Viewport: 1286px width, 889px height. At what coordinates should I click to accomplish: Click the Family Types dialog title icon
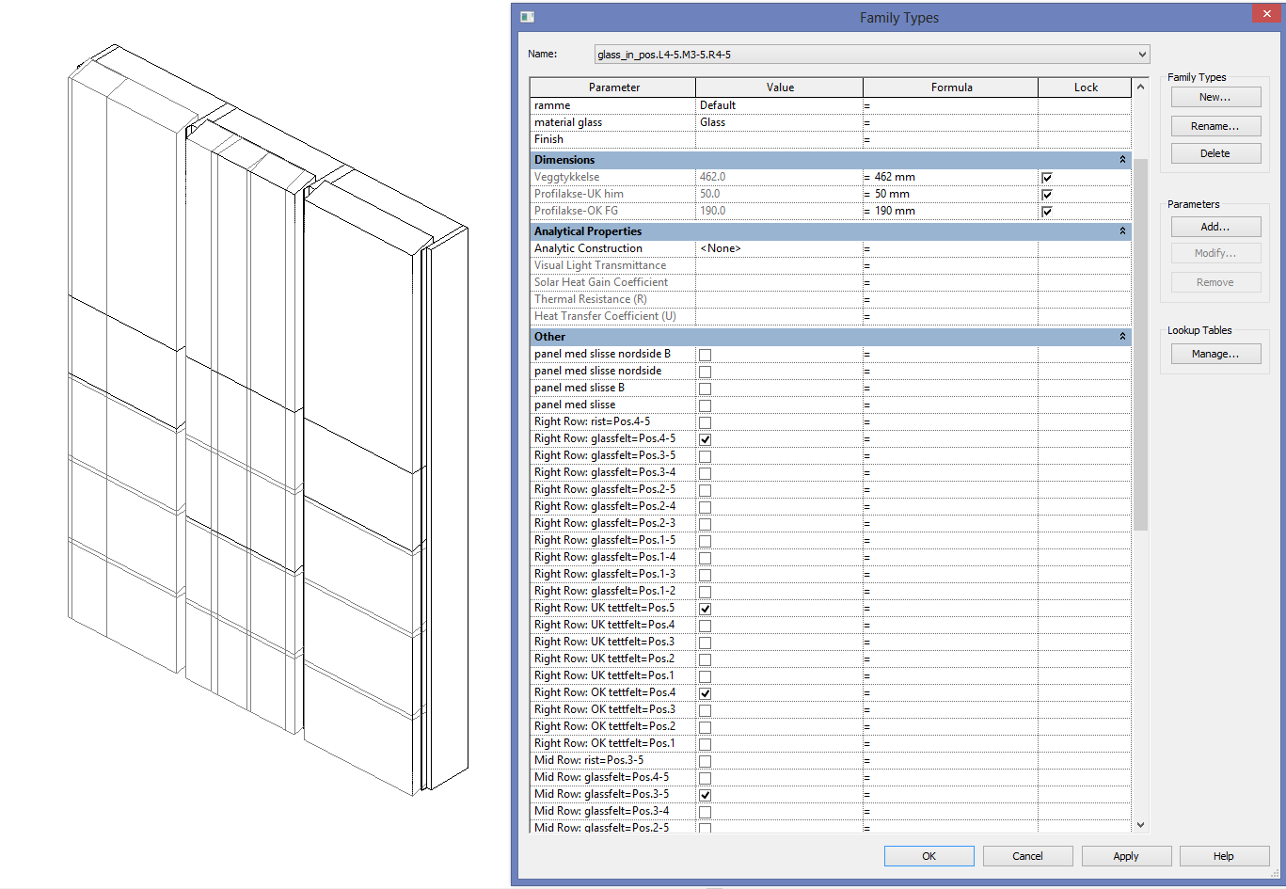(527, 17)
